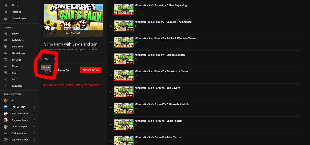The height and width of the screenshot is (145, 310).
Task: Click the '359,064 views' text
Action: pos(64,49)
